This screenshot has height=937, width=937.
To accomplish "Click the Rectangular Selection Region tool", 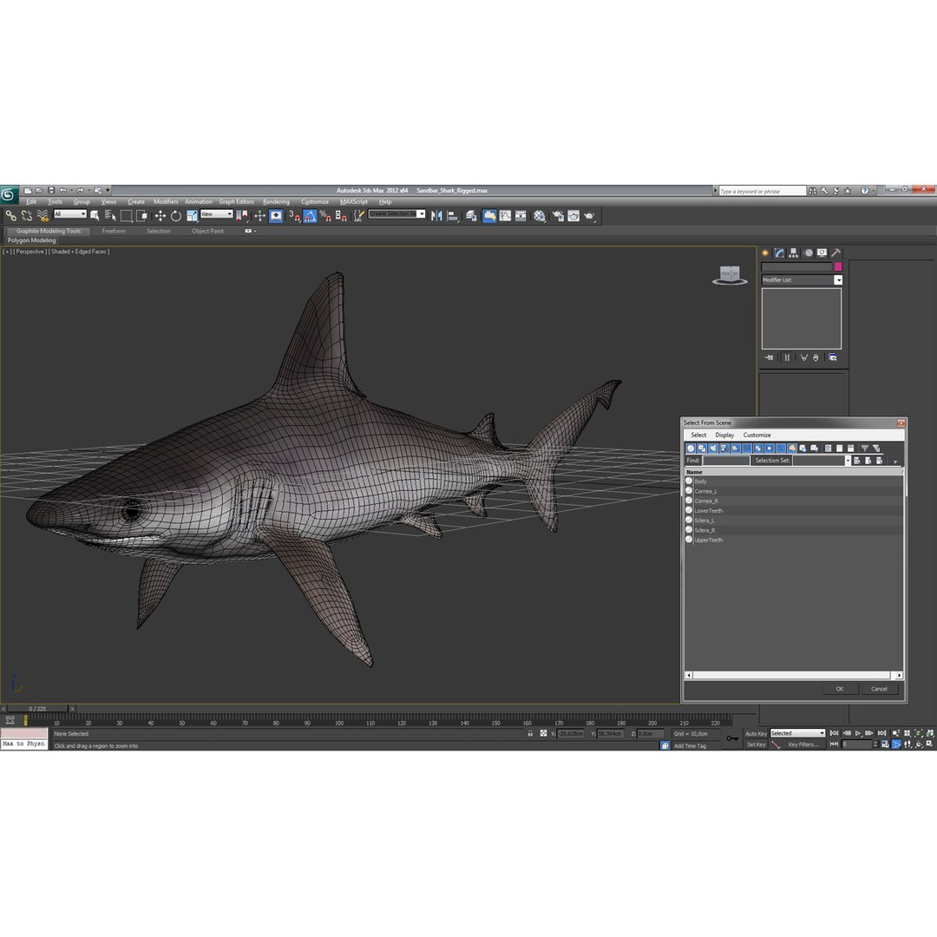I will [x=126, y=216].
